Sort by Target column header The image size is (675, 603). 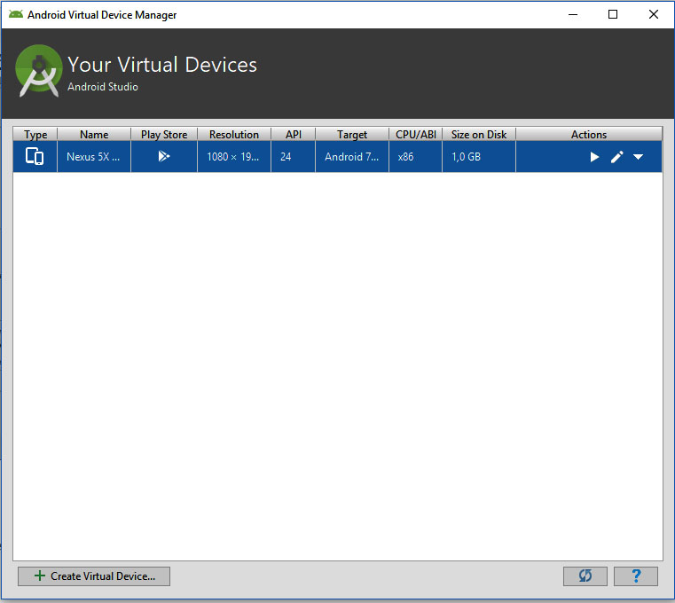coord(351,135)
